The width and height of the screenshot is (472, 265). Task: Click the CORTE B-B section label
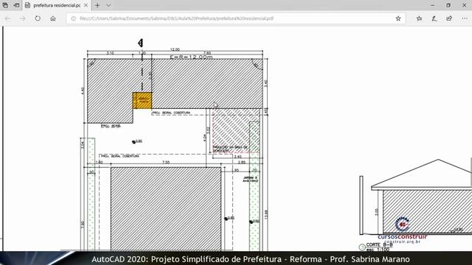tap(379, 245)
